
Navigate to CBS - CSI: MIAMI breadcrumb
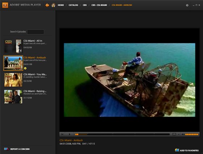point(99,5)
